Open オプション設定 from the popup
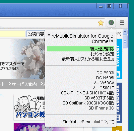Viewport: 134px width, 131px height. [102, 54]
